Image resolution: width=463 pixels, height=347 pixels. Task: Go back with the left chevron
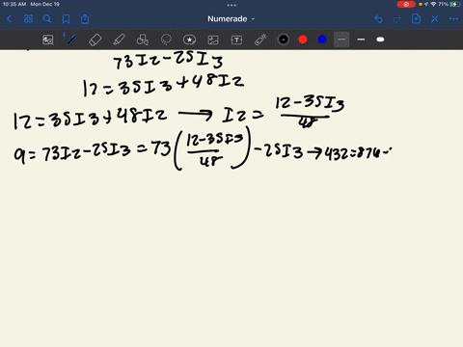[x=10, y=19]
